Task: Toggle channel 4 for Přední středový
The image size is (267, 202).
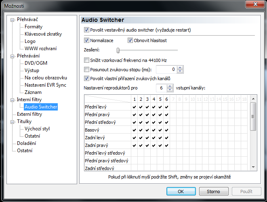Action: (154, 122)
